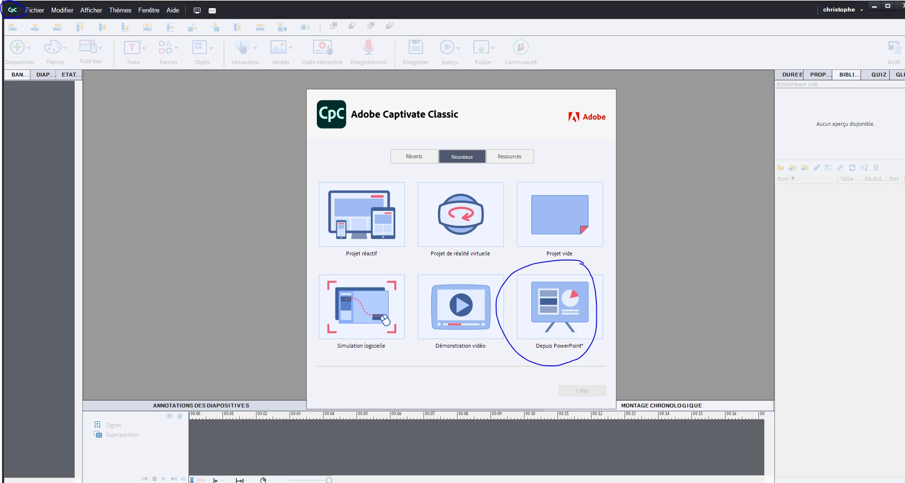Click the Communauté toolbar icon
Viewport: 905px width, 483px height.
[x=521, y=47]
